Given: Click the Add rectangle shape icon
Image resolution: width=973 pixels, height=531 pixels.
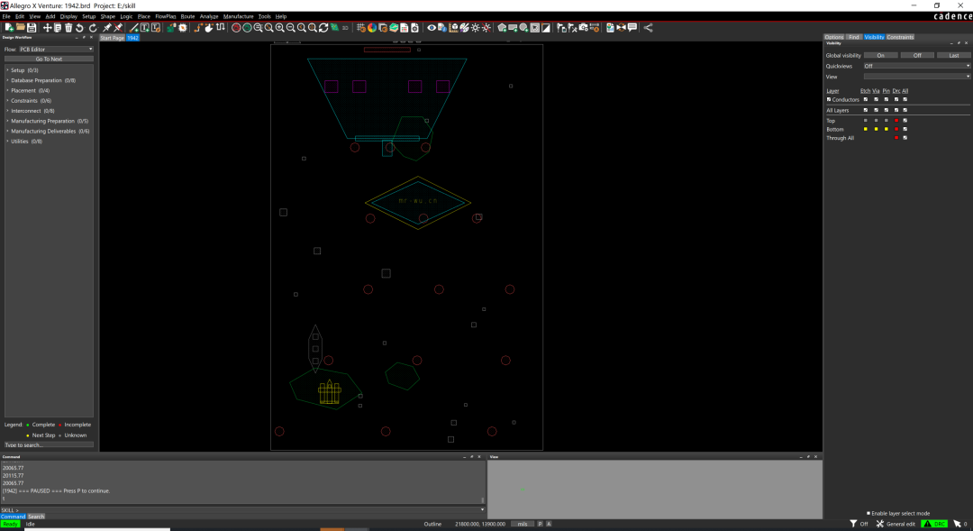Looking at the screenshot, I should (513, 27).
